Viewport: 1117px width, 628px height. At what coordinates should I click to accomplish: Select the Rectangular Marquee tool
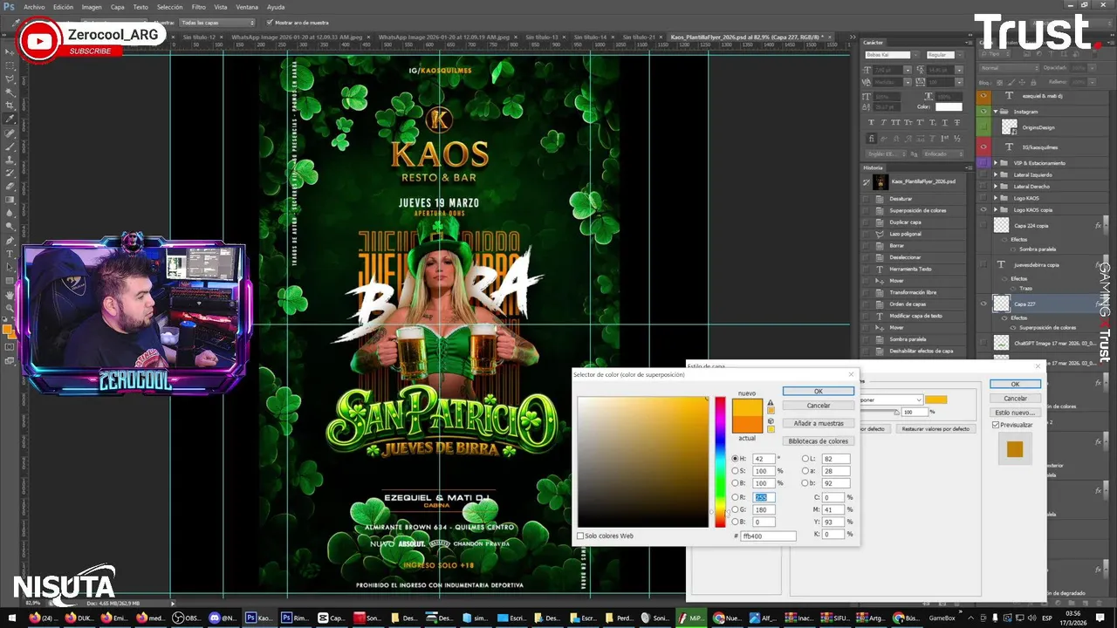pos(10,65)
